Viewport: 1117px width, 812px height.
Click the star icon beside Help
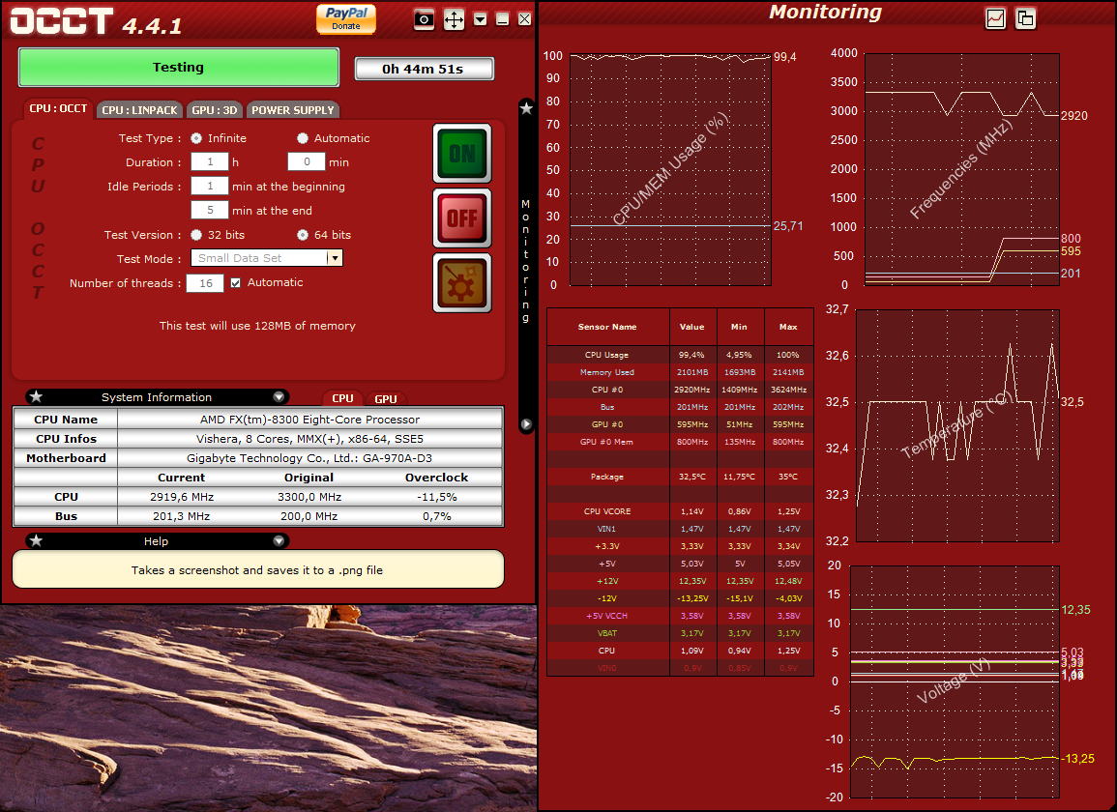[37, 540]
